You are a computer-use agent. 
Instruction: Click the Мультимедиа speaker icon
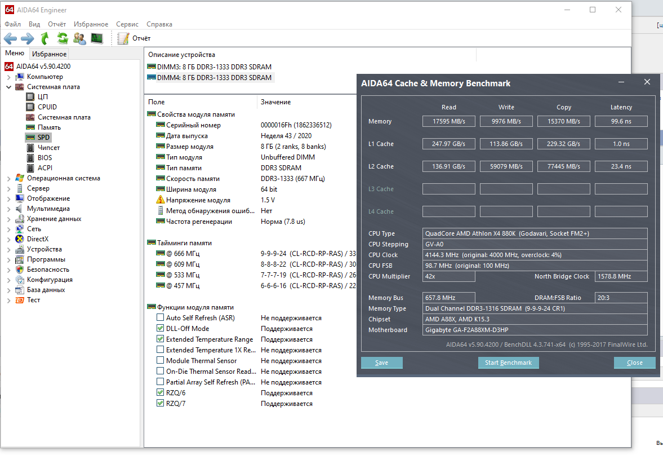[x=20, y=209]
